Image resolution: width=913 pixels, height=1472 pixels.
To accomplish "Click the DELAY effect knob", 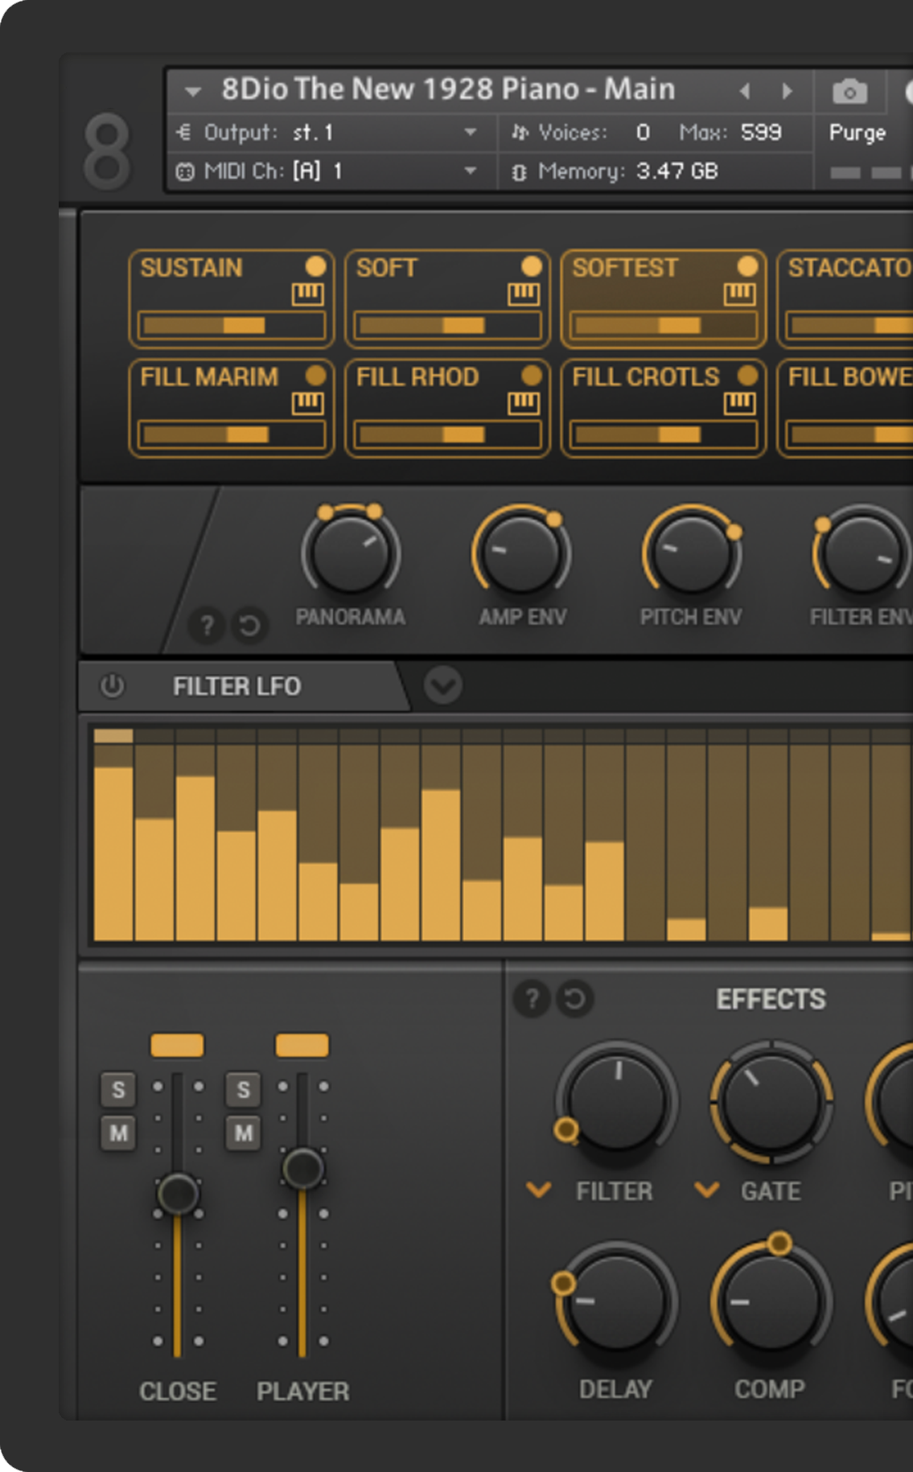I will (616, 1300).
